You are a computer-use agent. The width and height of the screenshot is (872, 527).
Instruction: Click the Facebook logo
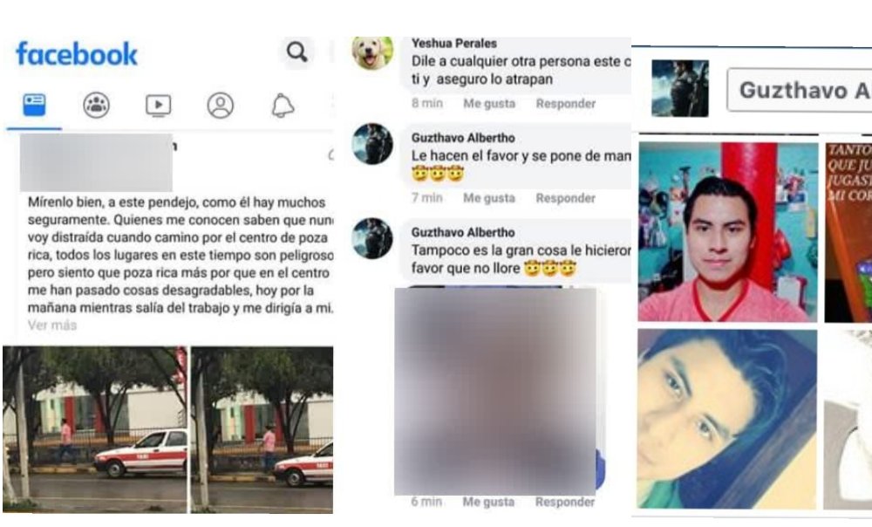pos(77,54)
